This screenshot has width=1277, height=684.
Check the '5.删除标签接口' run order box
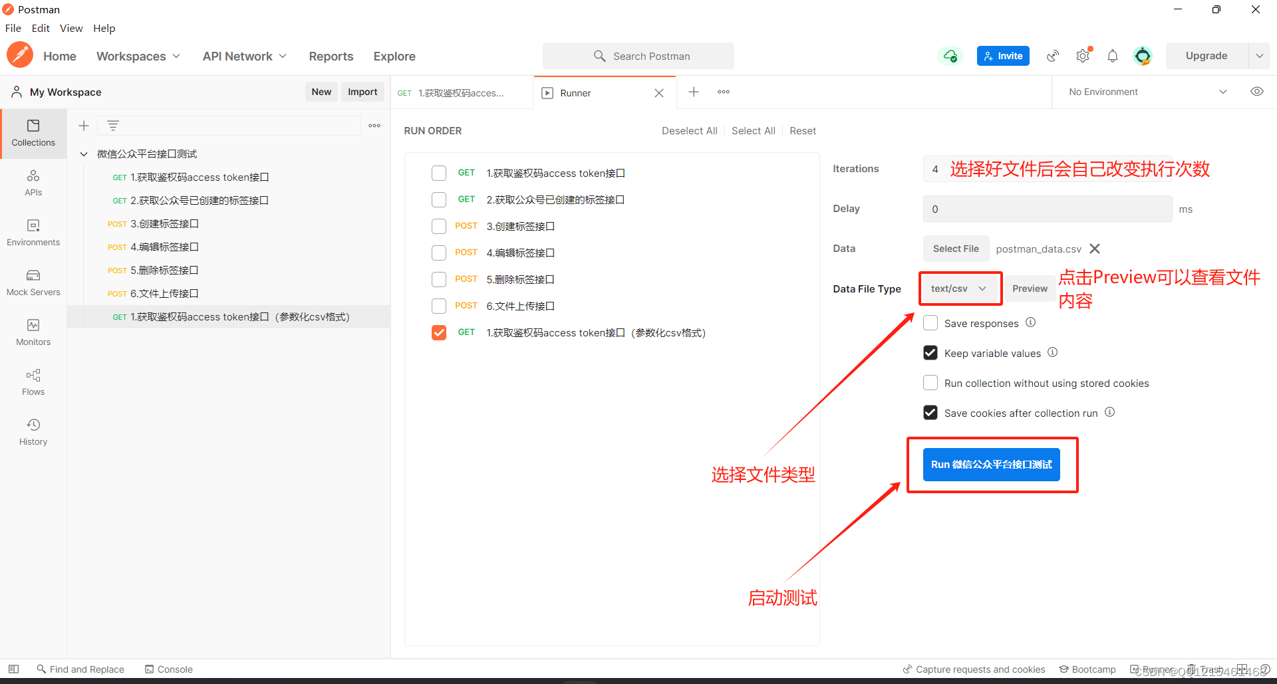click(x=439, y=279)
